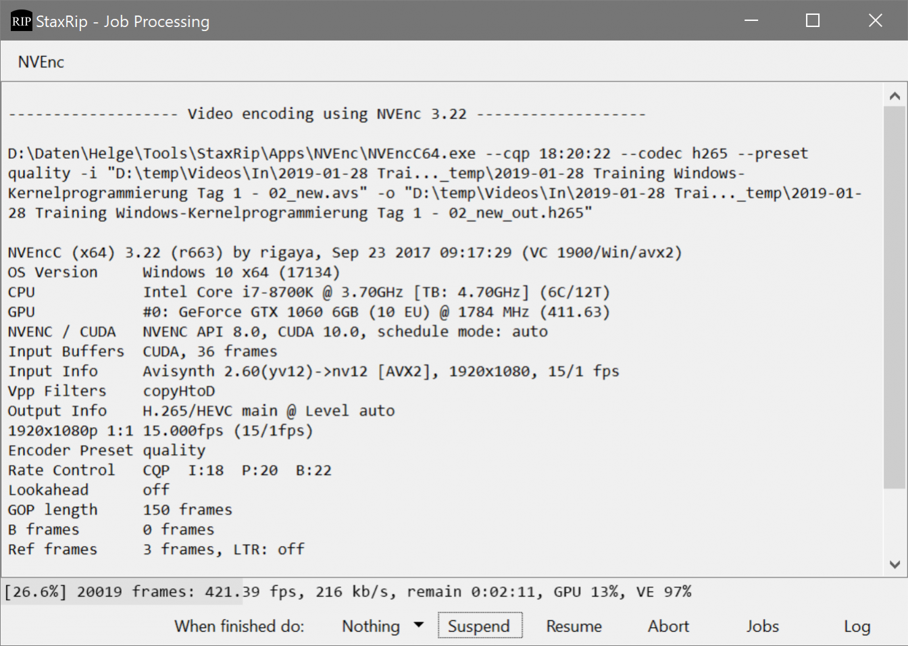Expand the Nothing combo box arrow

419,626
